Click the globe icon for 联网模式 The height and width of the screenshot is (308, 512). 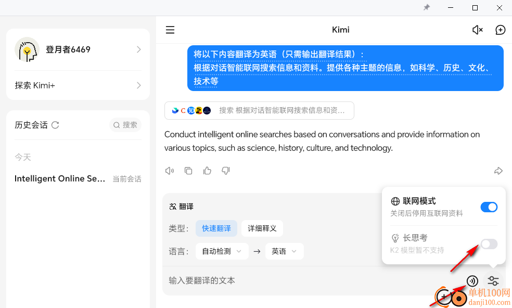point(395,201)
